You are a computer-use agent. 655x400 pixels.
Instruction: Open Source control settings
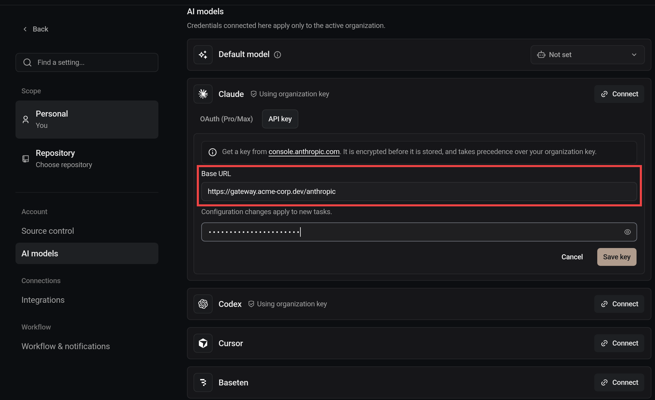tap(48, 231)
